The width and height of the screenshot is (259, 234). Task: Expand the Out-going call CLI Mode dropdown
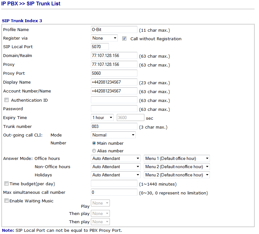(x=113, y=135)
